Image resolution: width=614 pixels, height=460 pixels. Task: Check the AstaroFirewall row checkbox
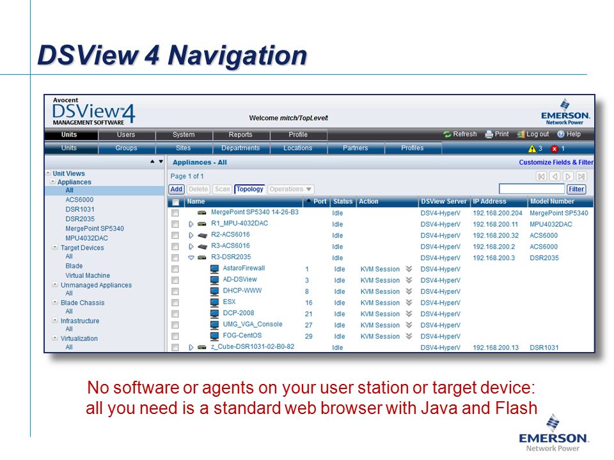(175, 269)
